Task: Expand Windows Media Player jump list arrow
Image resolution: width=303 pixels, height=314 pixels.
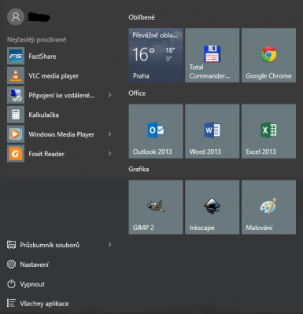Action: coord(109,134)
